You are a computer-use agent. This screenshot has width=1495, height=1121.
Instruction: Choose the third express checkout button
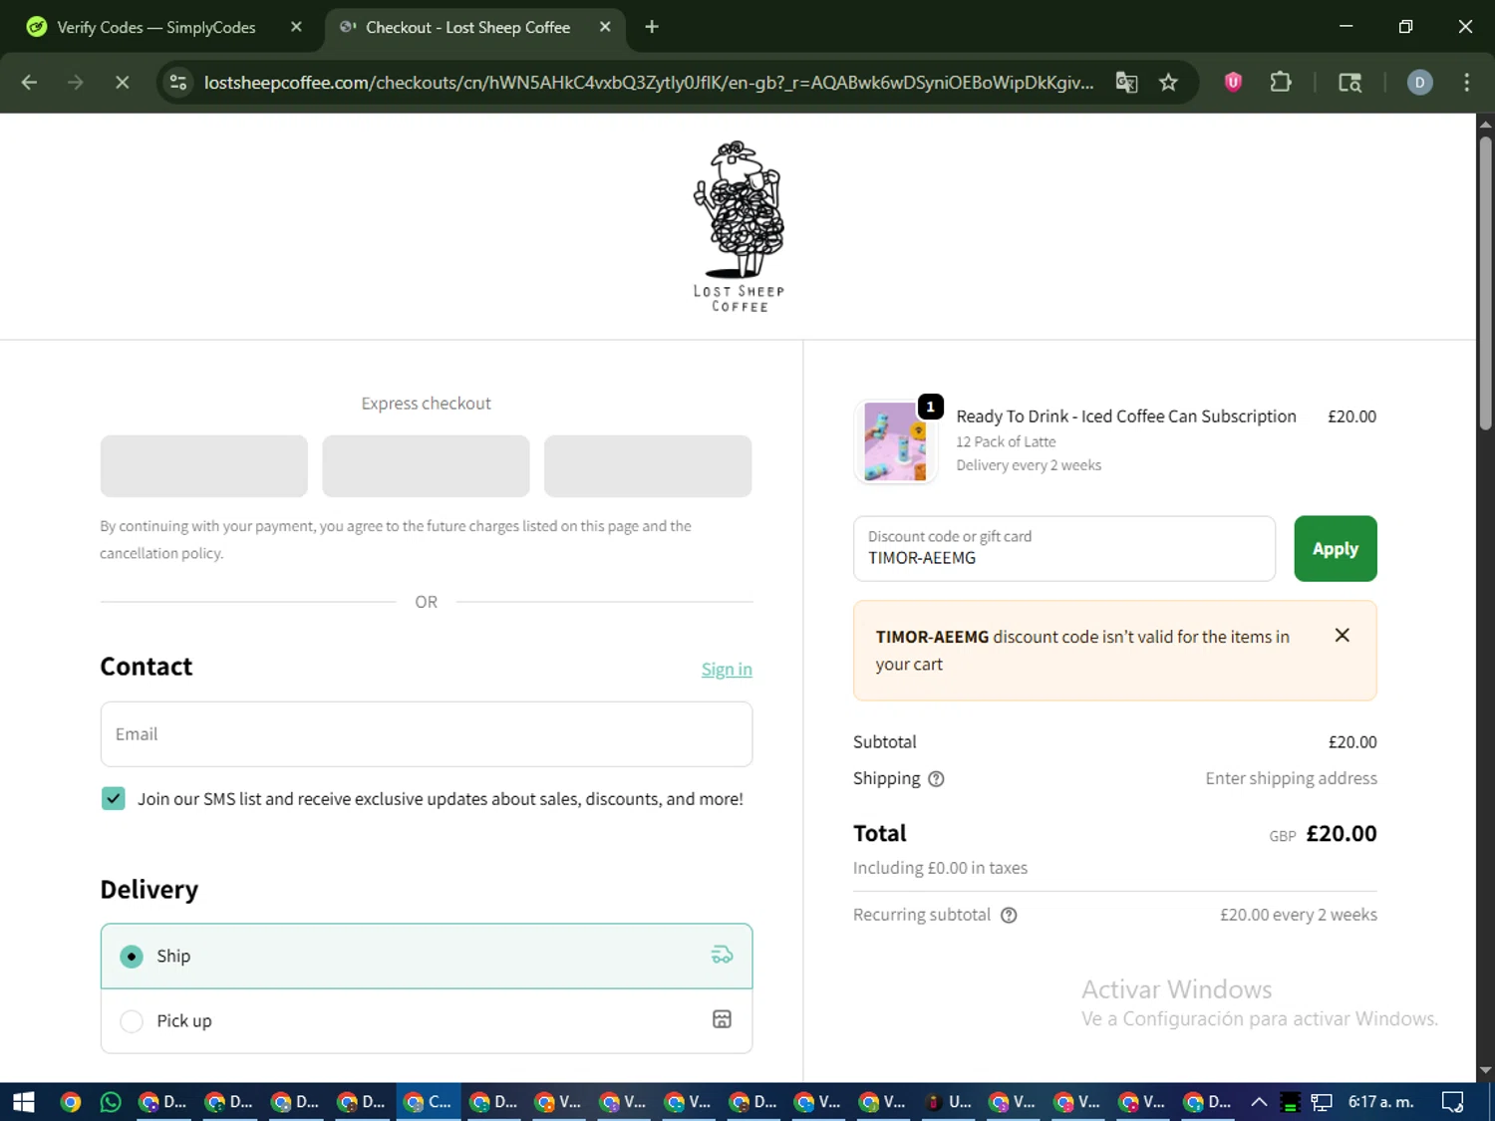click(x=648, y=465)
